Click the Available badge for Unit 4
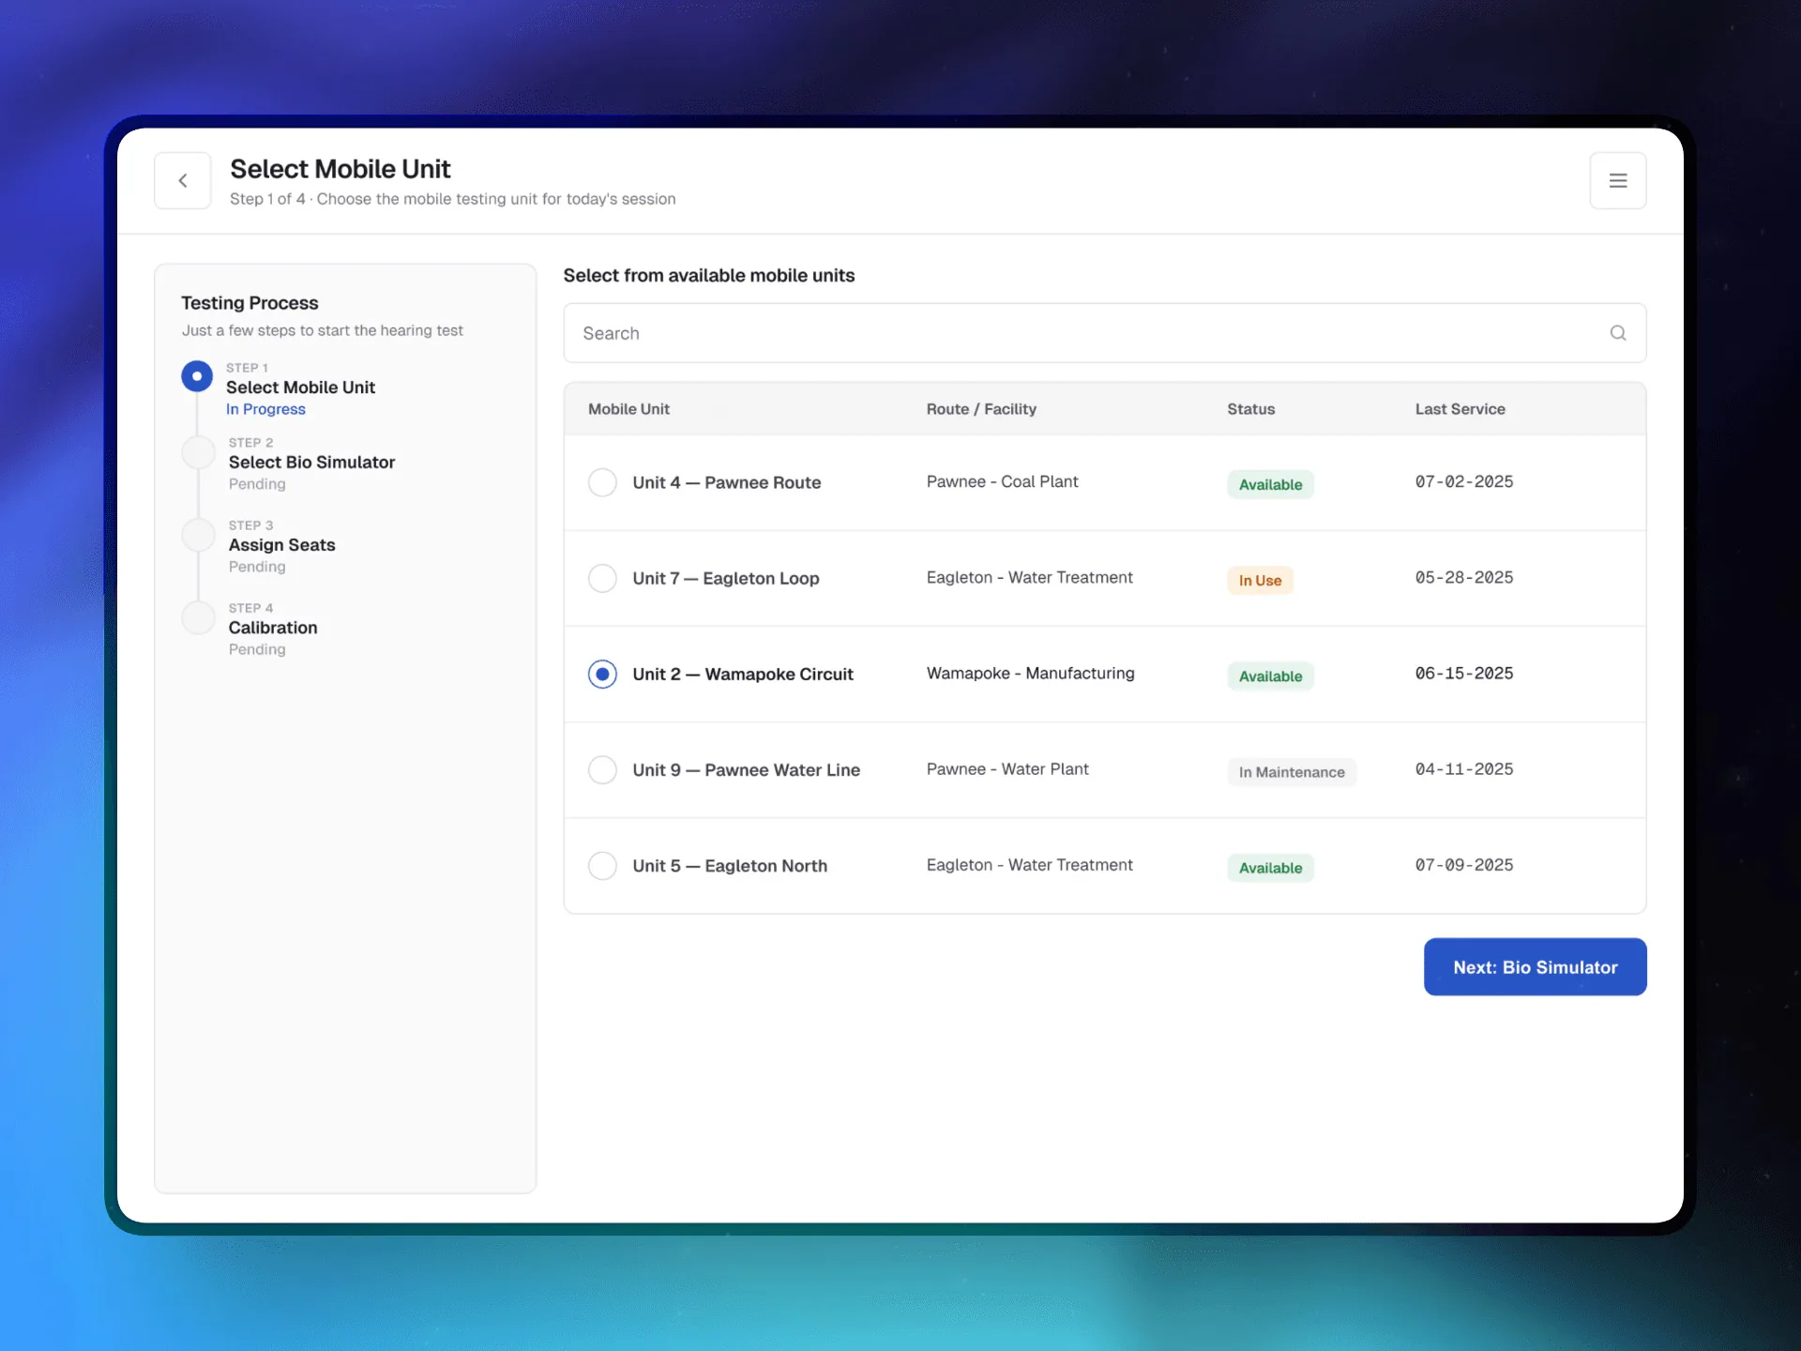Viewport: 1801px width, 1351px height. (x=1270, y=484)
